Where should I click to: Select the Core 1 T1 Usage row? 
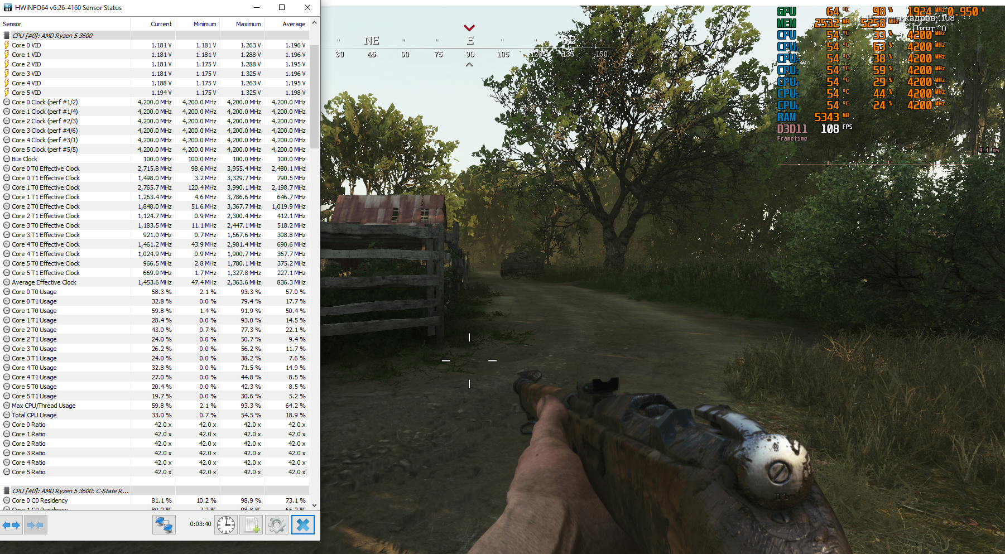pyautogui.click(x=155, y=320)
